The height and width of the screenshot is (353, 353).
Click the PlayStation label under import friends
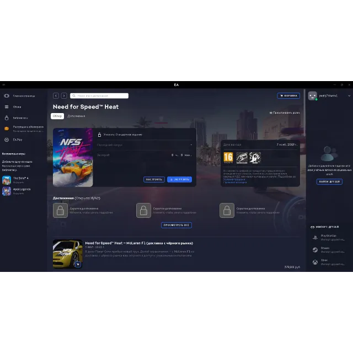328,236
